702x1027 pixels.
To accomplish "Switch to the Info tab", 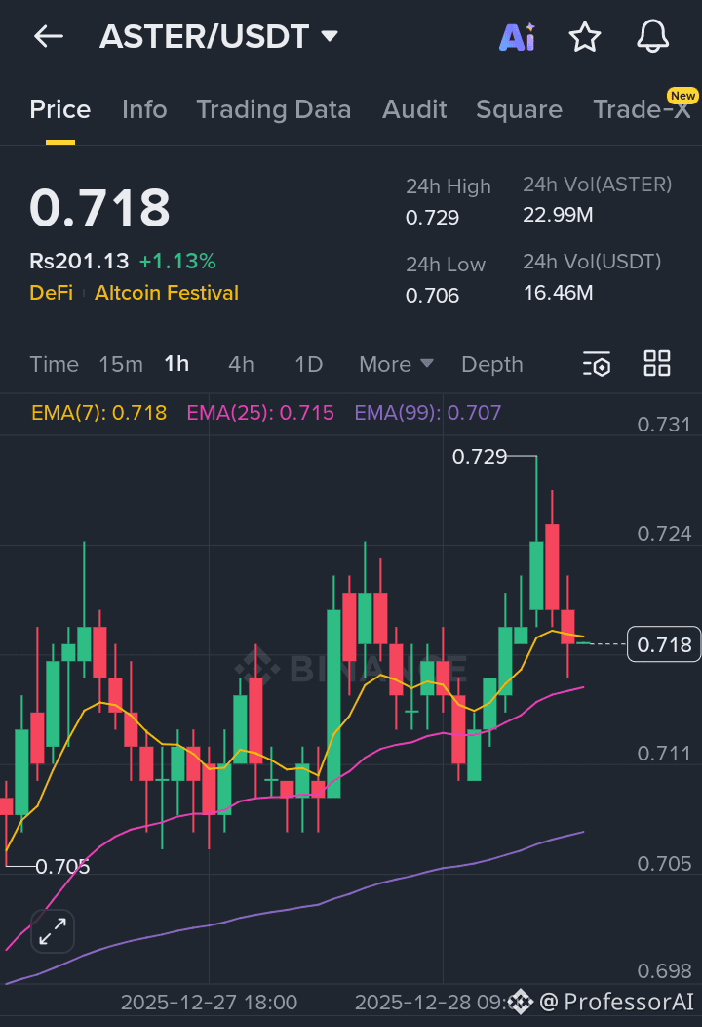I will tap(144, 109).
